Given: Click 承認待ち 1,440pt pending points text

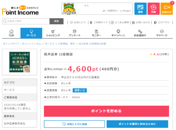Looking at the screenshot, I should pos(119,11).
